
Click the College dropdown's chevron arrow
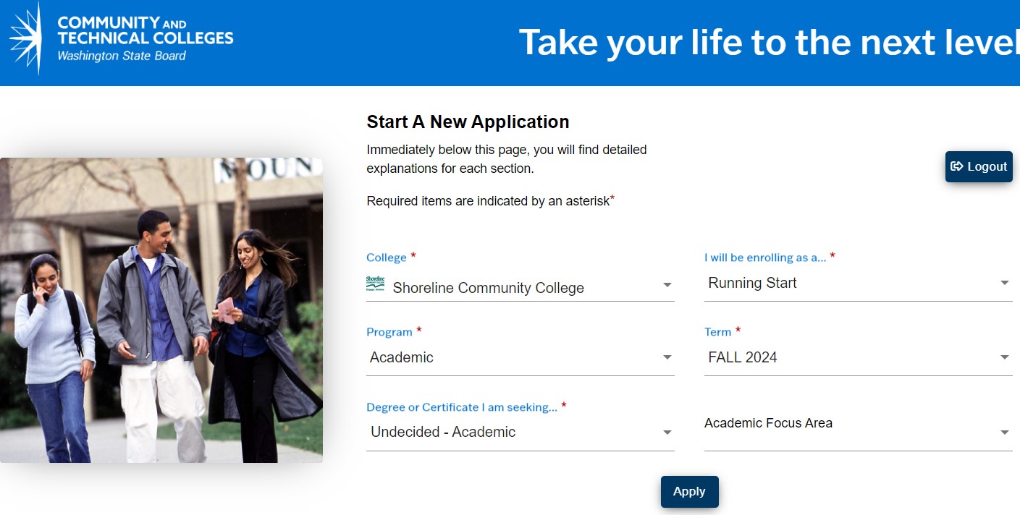pos(667,285)
